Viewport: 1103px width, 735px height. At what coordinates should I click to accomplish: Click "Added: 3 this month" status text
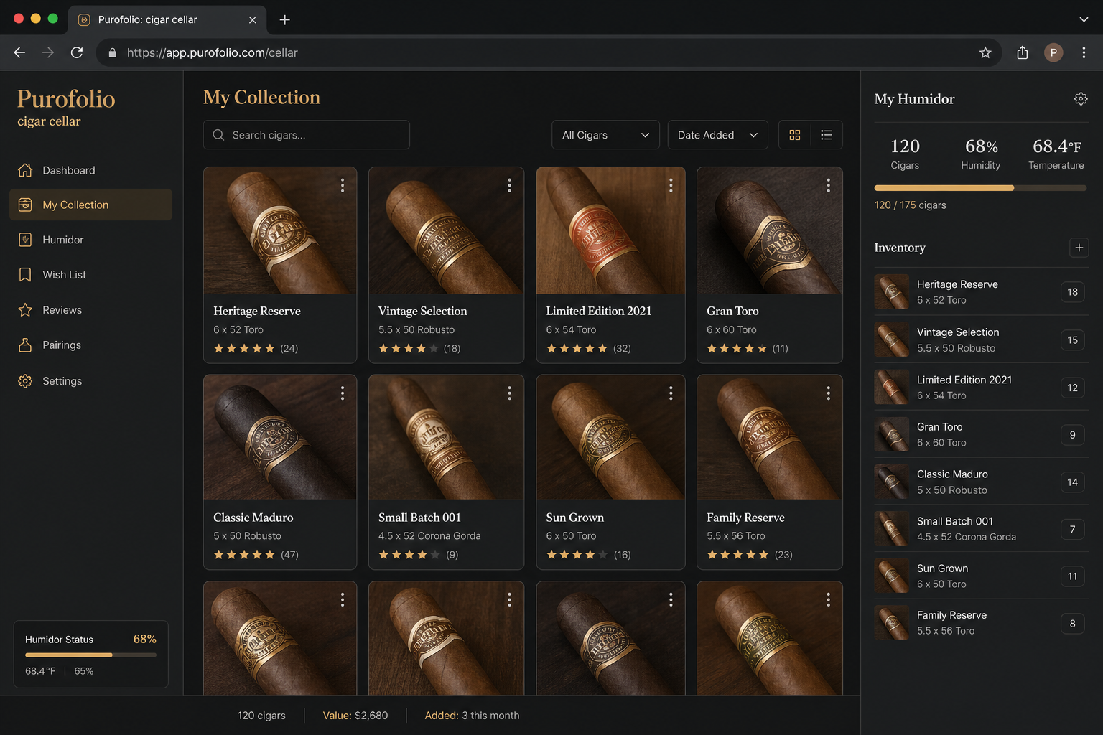(472, 716)
